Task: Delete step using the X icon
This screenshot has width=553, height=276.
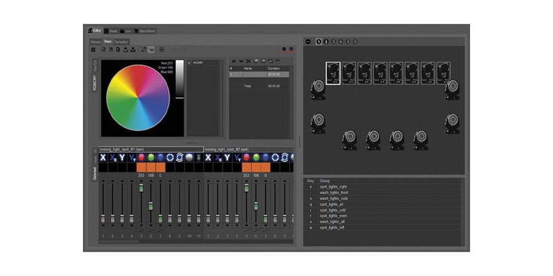Action: pos(248,61)
